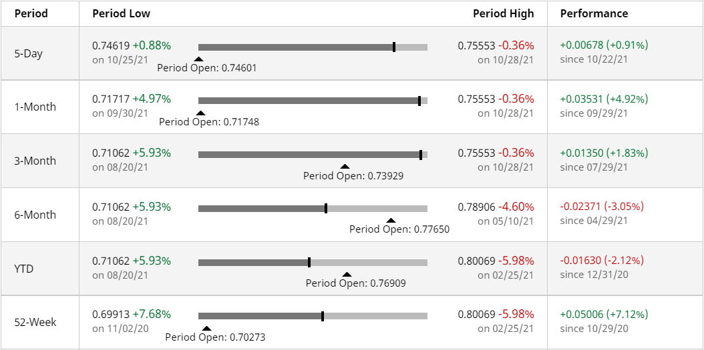Viewport: 704px width, 350px height.
Task: Click the 52-Week high value 0.80069
Action: click(x=477, y=314)
